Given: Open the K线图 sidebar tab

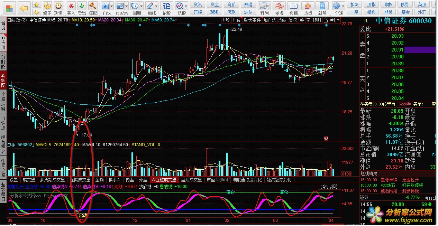Looking at the screenshot, I should point(3,80).
